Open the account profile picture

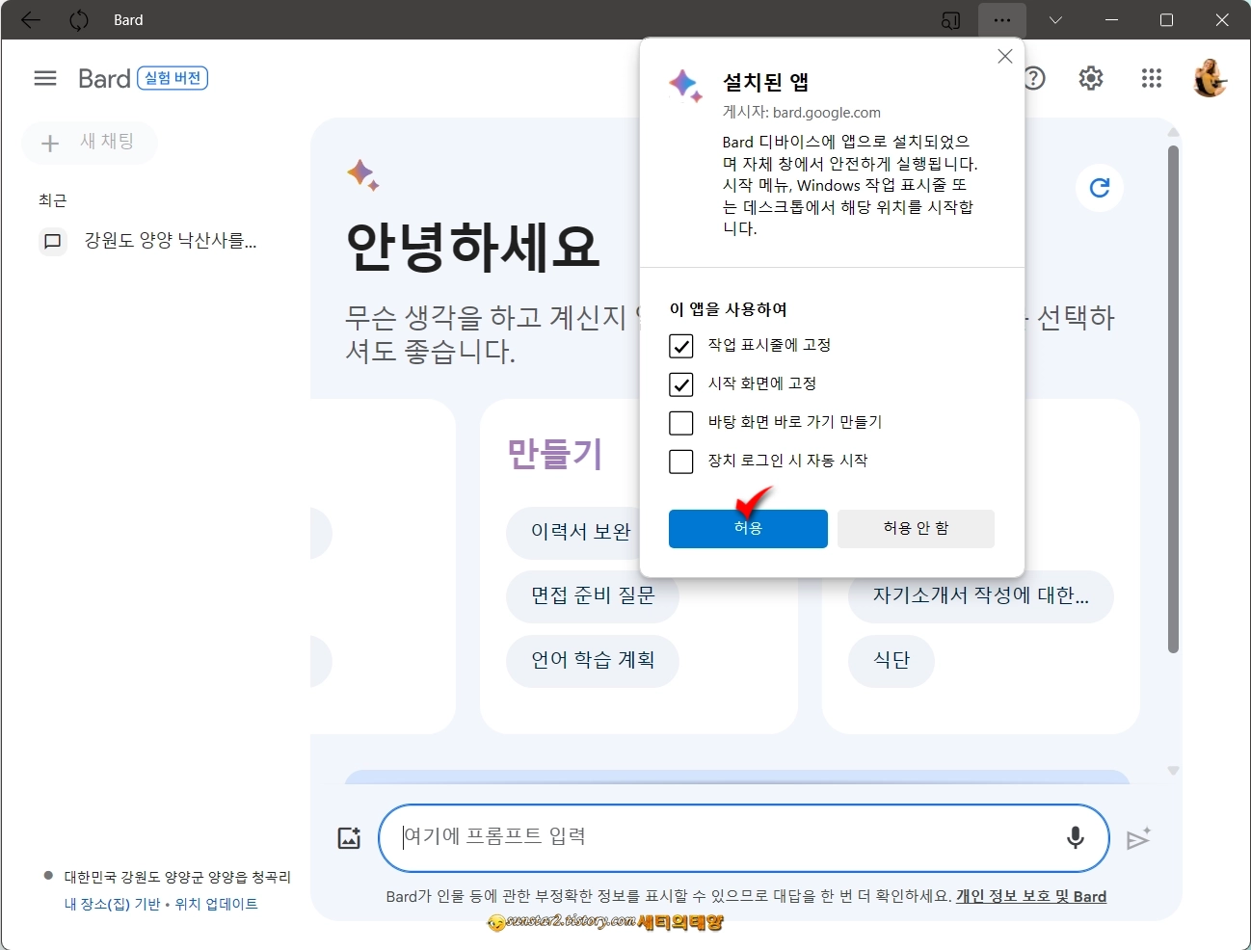click(1210, 78)
